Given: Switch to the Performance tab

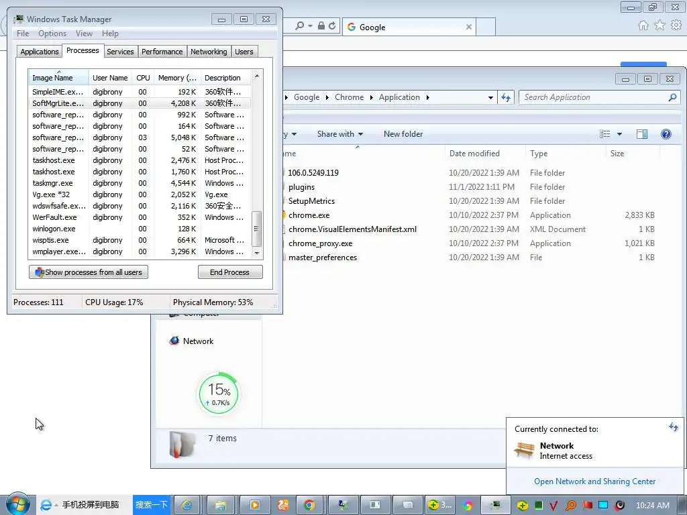Looking at the screenshot, I should [x=162, y=52].
